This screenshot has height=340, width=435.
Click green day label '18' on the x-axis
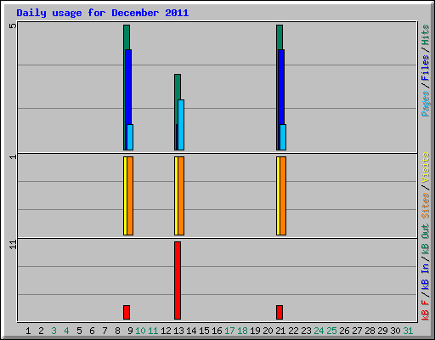[x=242, y=331]
